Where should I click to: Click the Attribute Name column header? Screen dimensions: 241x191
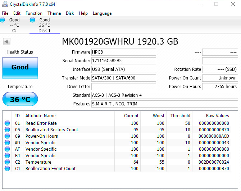click(69, 115)
